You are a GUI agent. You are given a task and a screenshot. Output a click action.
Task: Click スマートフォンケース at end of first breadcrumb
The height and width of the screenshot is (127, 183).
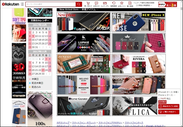[134, 123]
